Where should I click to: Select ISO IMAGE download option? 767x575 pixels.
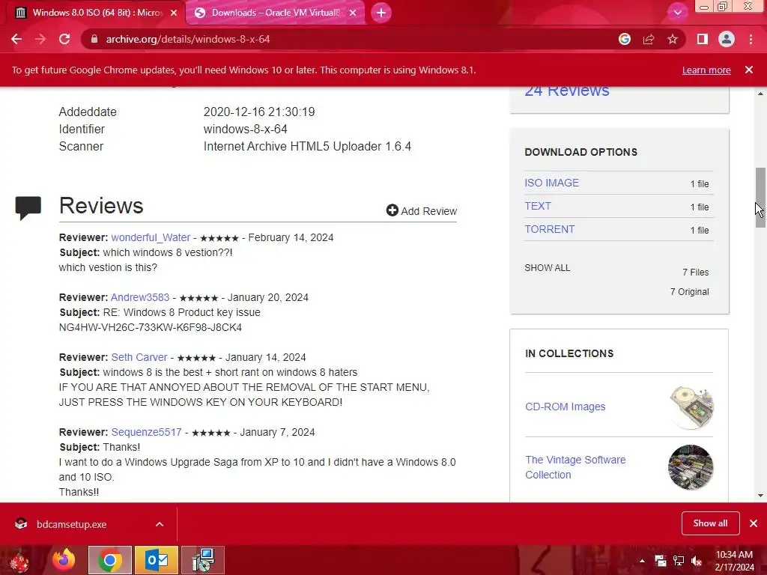(x=551, y=183)
